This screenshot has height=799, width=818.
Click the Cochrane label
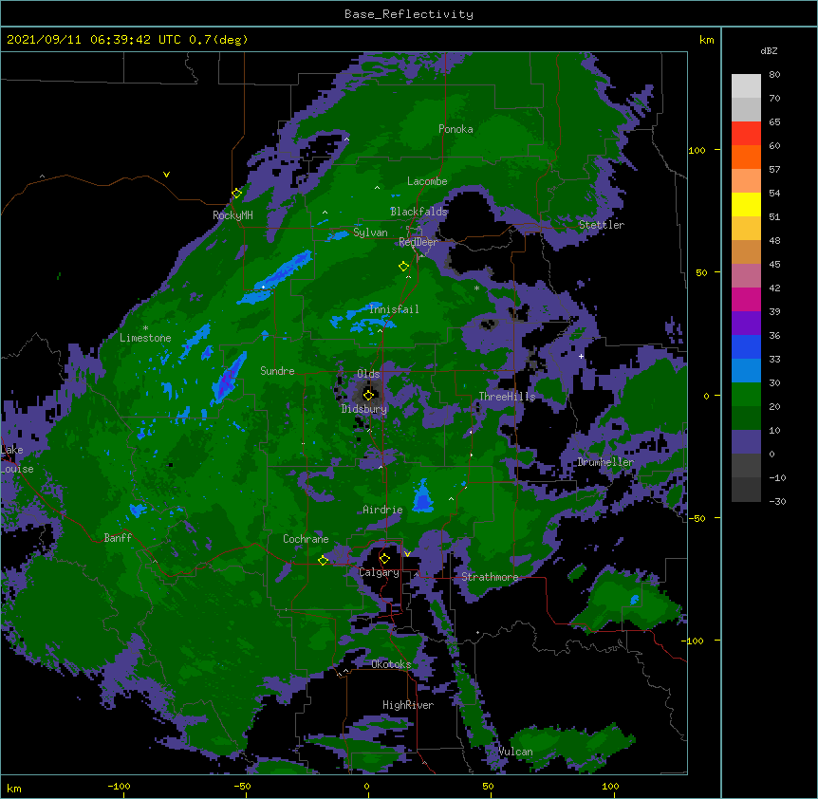306,539
